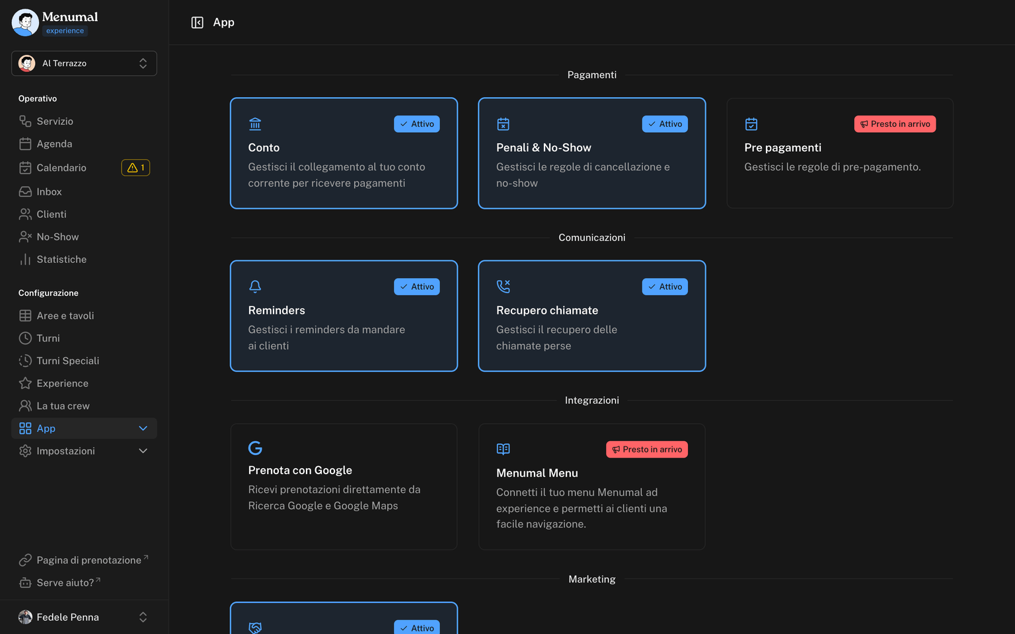Click the No-Show user icon
This screenshot has width=1015, height=634.
25,236
